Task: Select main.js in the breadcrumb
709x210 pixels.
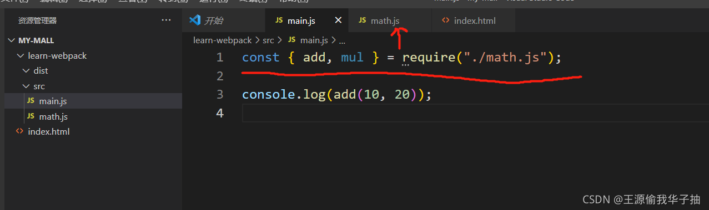Action: pyautogui.click(x=314, y=40)
